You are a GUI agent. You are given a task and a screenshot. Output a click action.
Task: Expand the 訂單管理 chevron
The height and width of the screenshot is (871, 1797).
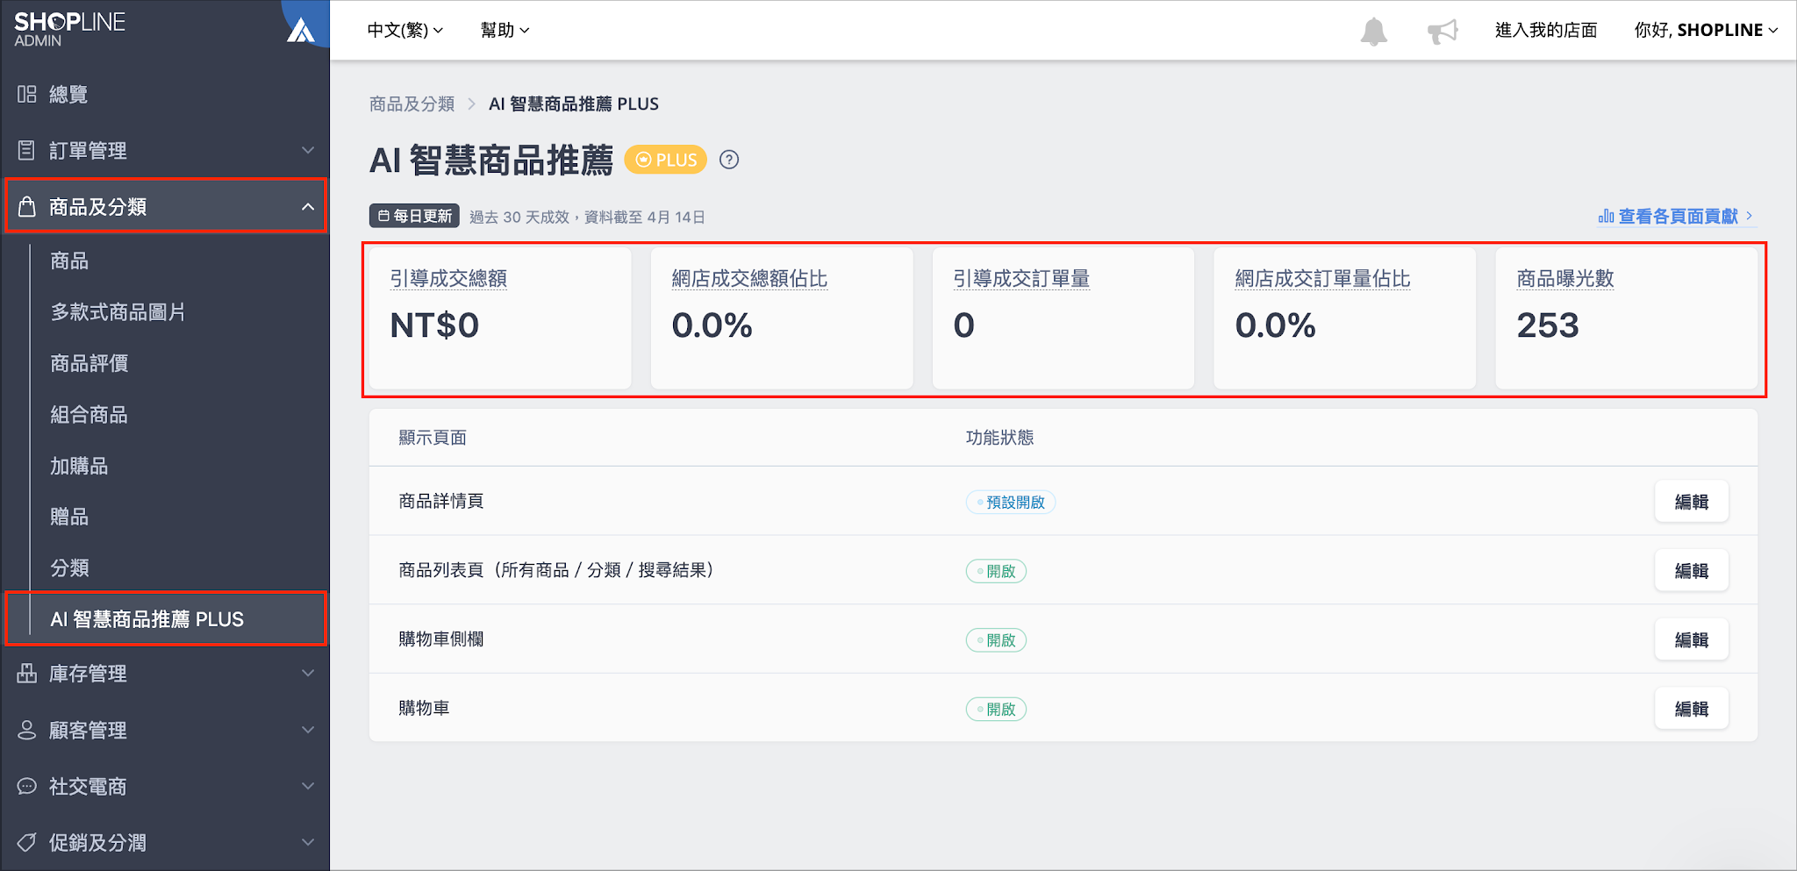pos(308,150)
